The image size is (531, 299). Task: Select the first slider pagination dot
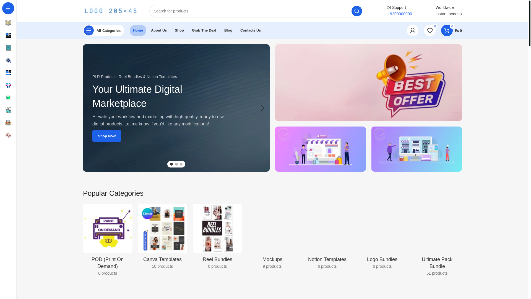[x=171, y=164]
